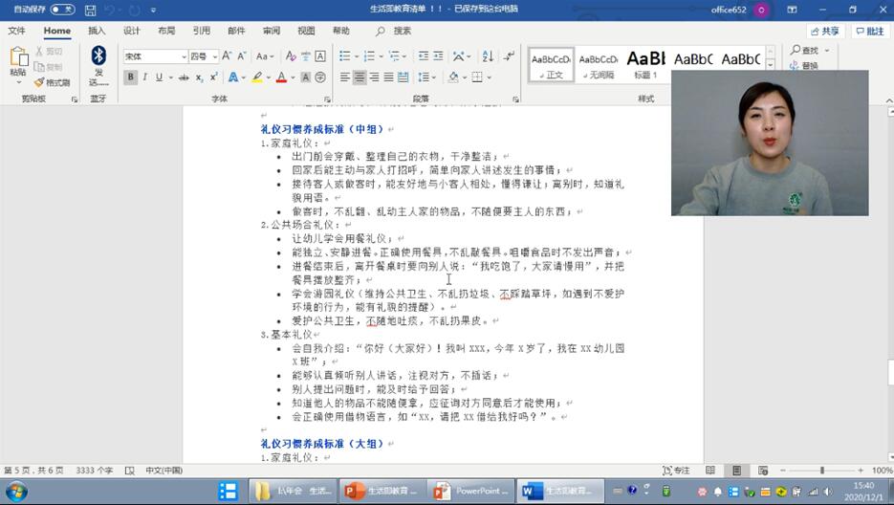Open the shading paint bucket dropdown
Viewport: 894px width, 505px height.
point(464,77)
